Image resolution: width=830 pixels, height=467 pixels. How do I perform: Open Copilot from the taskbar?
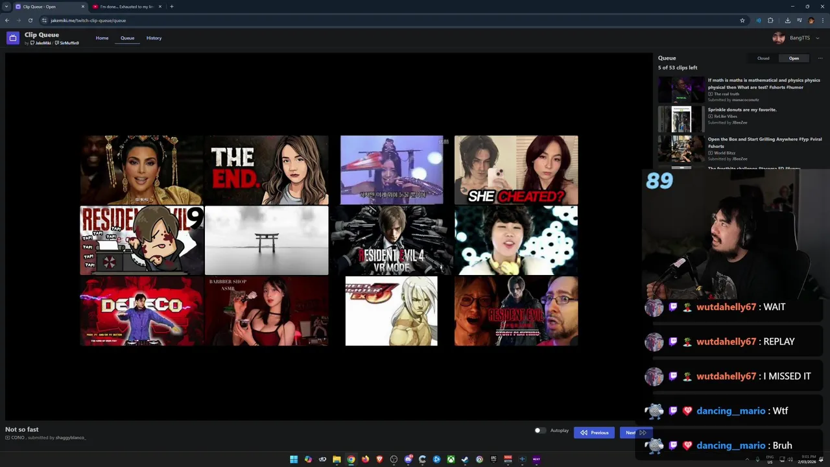click(x=308, y=459)
